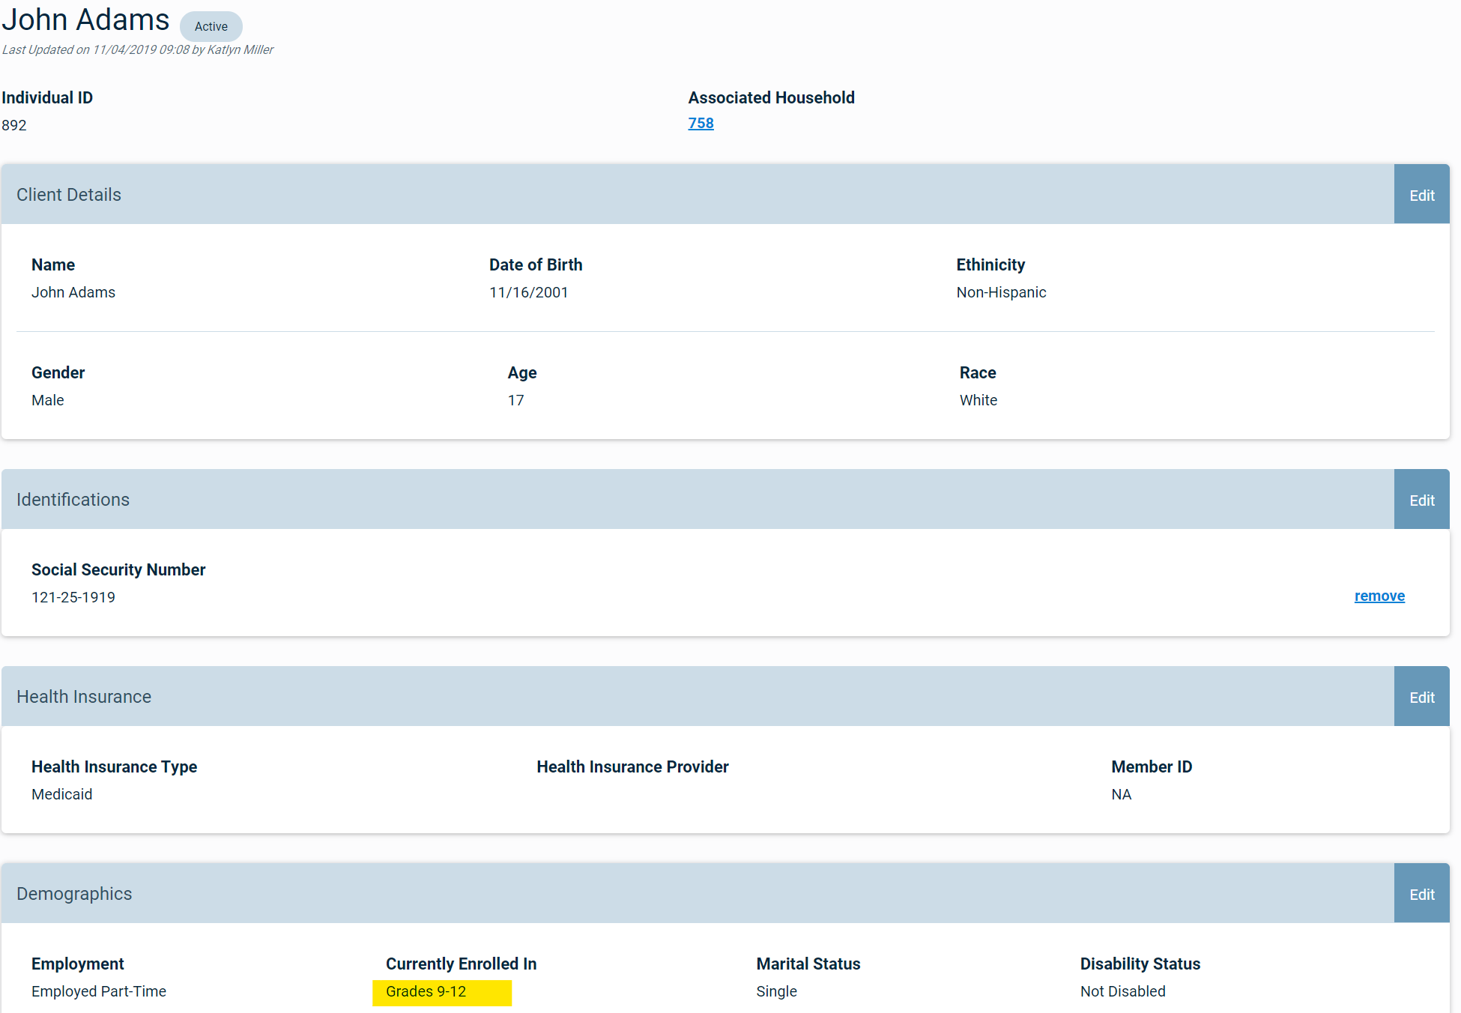Edit the Identifications section
This screenshot has height=1013, width=1461.
(x=1421, y=500)
